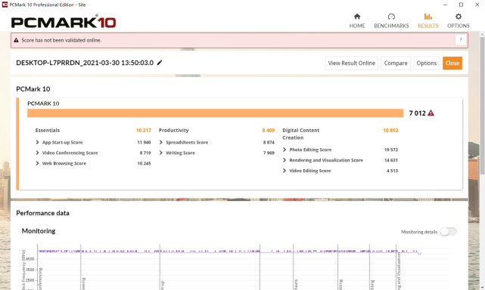Maximize the PCMark 10 window

tap(461, 5)
